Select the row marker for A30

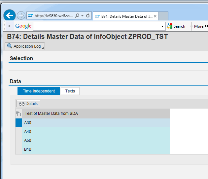click(18, 123)
